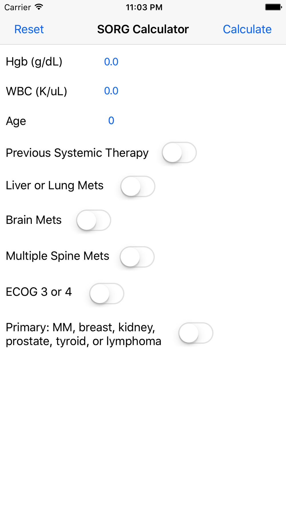Tap the Calculate button

point(247,29)
